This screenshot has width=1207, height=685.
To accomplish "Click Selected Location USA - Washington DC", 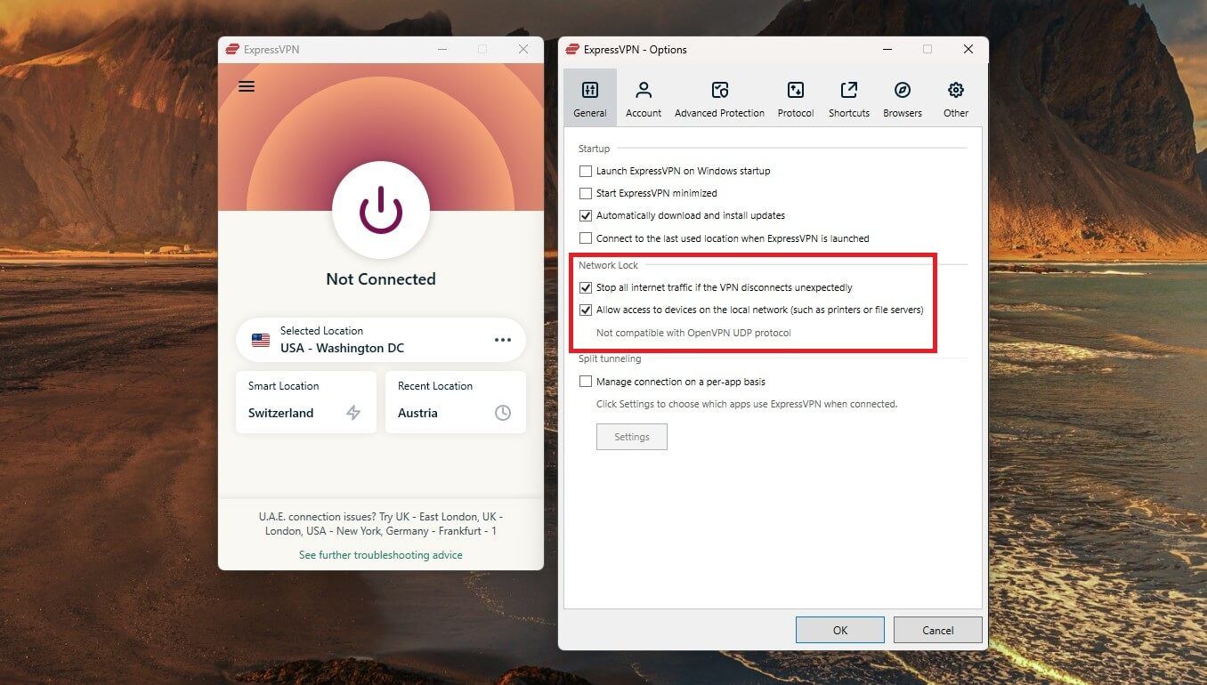I will [381, 340].
